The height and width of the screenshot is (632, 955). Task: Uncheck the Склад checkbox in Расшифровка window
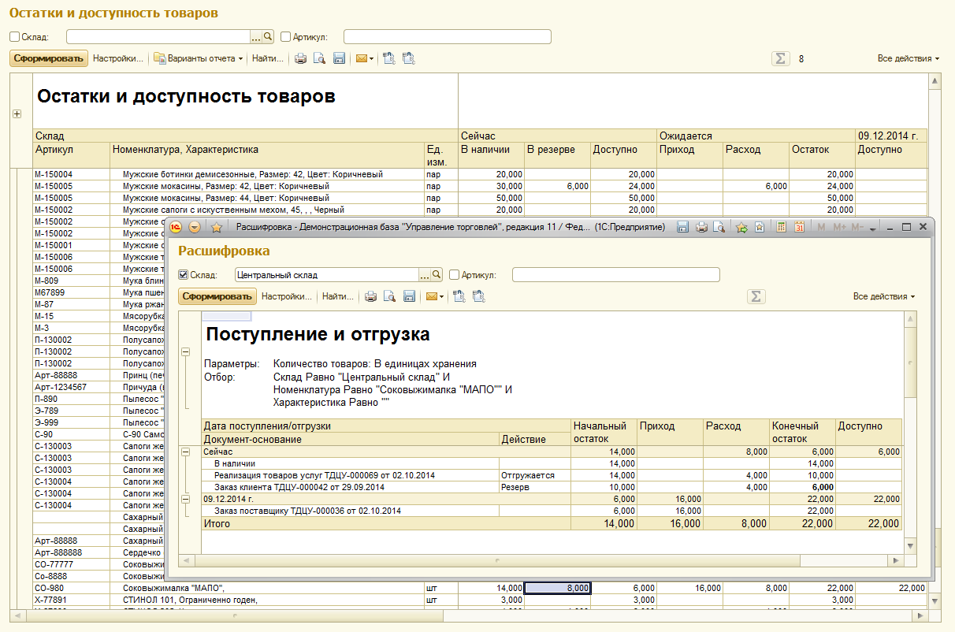point(184,275)
